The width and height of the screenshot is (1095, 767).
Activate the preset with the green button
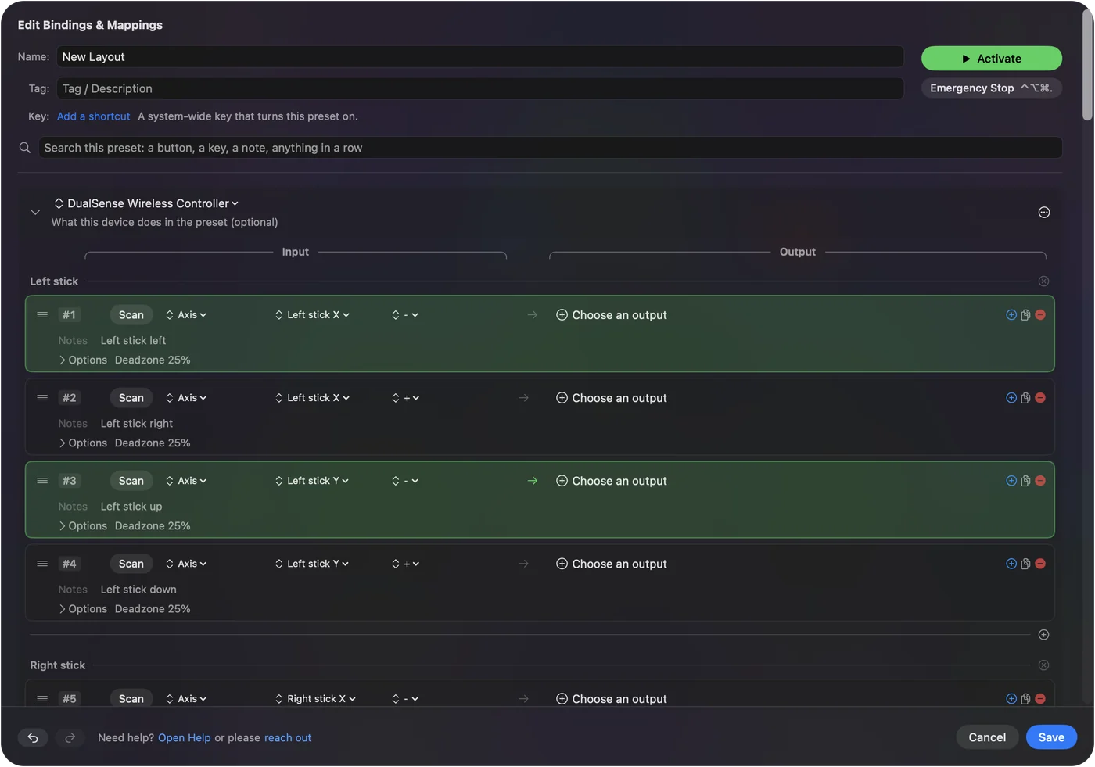point(992,59)
